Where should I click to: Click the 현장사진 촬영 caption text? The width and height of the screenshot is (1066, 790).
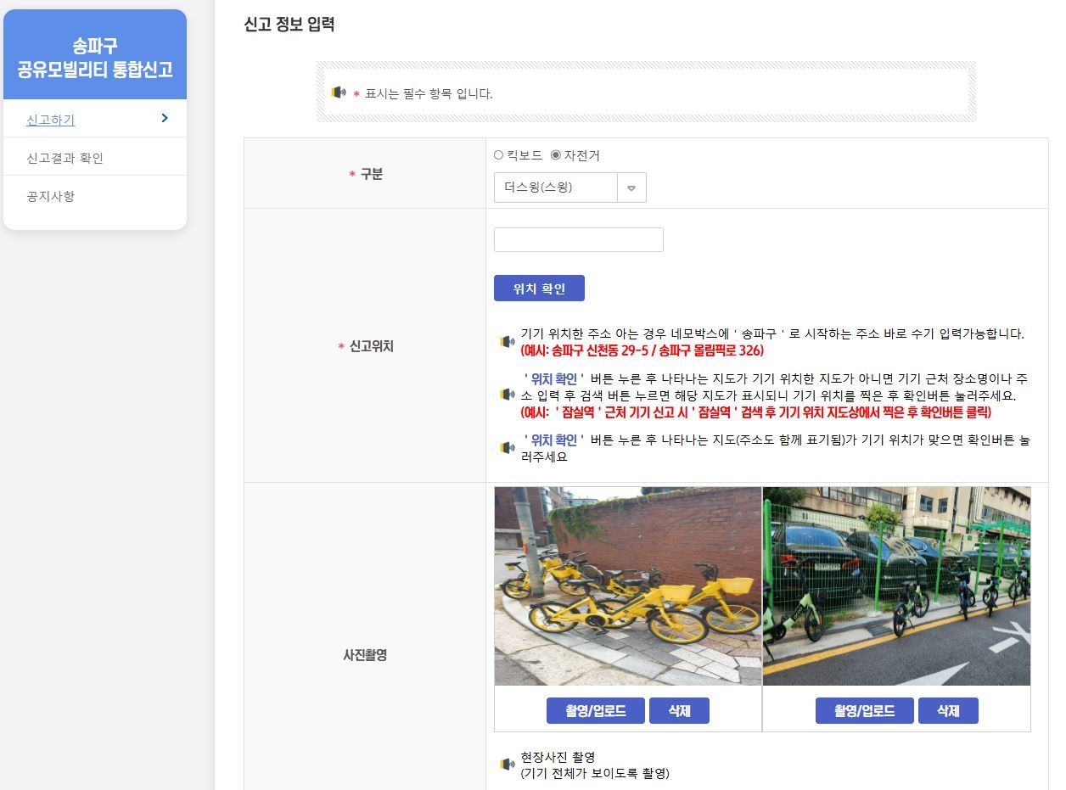coord(558,757)
